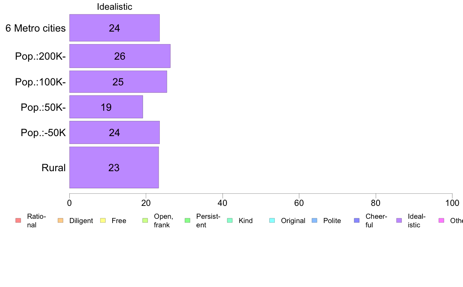Select the Persistent green legend swatch
Screen dimensions: 463x287
coord(187,220)
